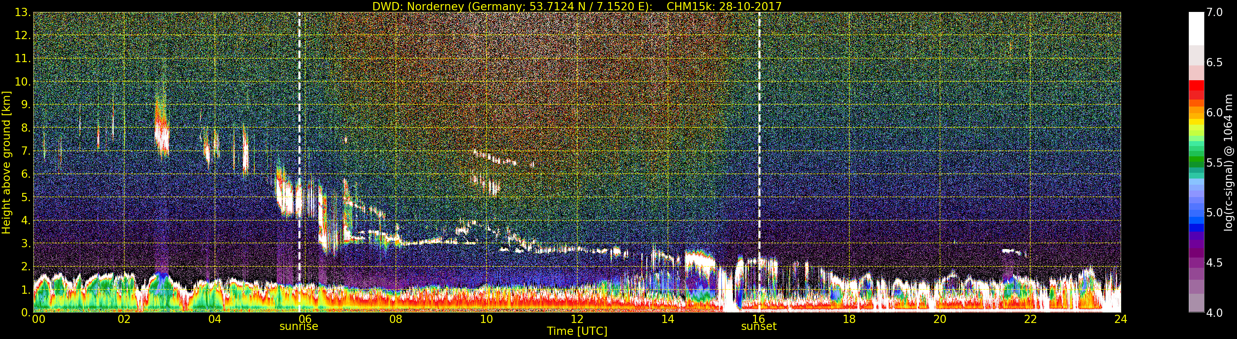Click the 'sunset' label below the time axis
Image resolution: width=1237 pixels, height=339 pixels.
pos(759,326)
